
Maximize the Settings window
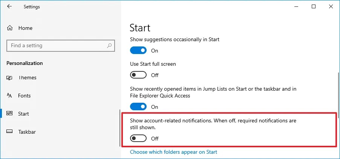pos(314,6)
